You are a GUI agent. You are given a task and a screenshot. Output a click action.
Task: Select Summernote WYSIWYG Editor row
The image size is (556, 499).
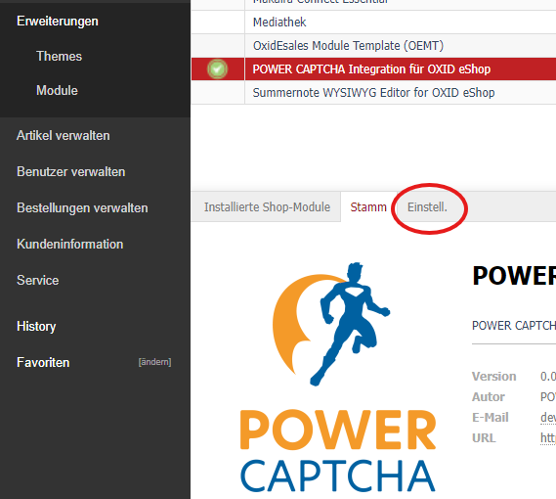373,92
